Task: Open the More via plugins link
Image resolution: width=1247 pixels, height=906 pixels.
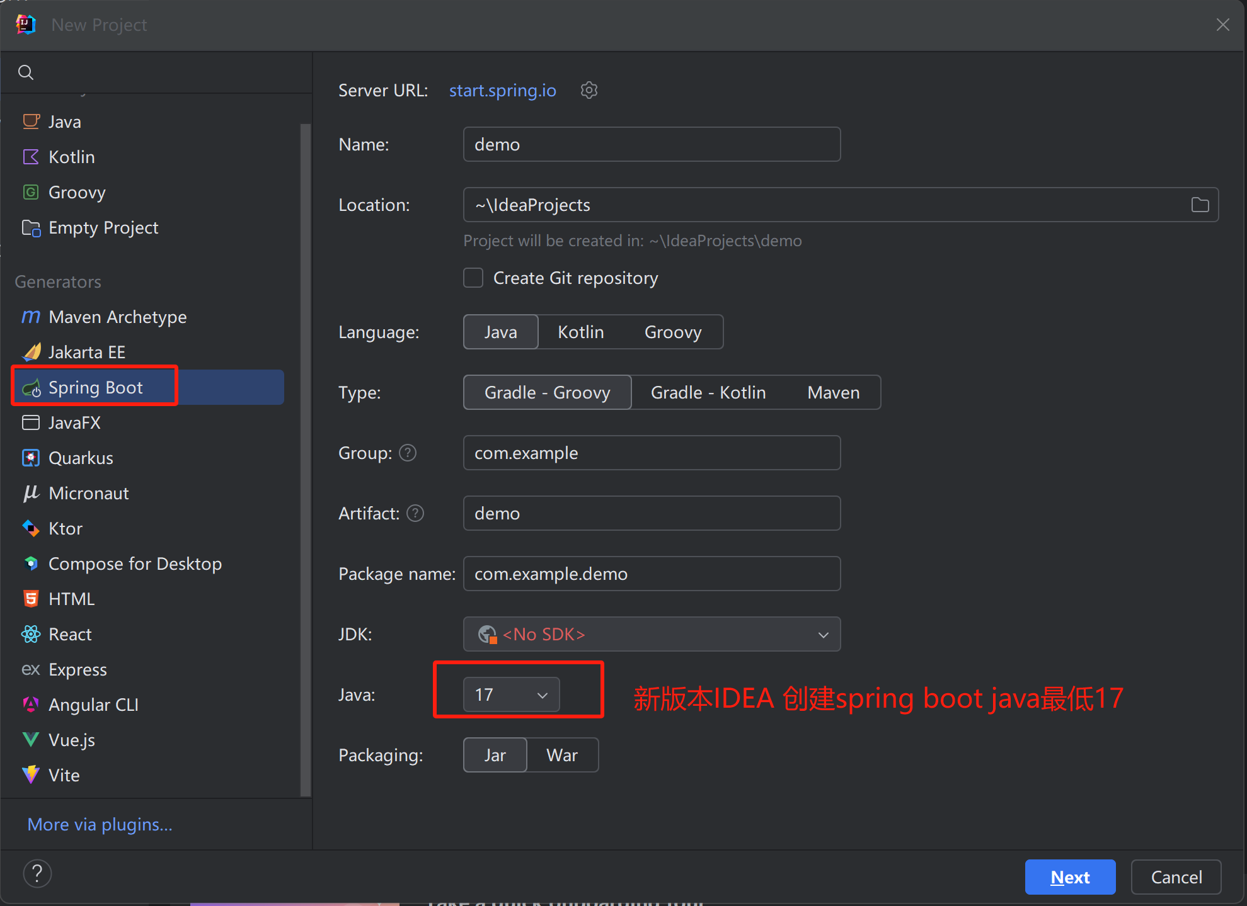Action: pos(100,825)
